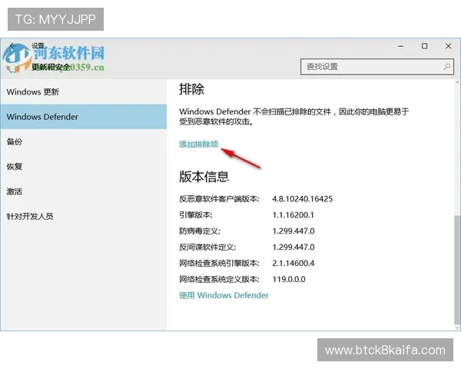Select the value 2.1.14600.4
The height and width of the screenshot is (369, 461).
[x=294, y=263]
